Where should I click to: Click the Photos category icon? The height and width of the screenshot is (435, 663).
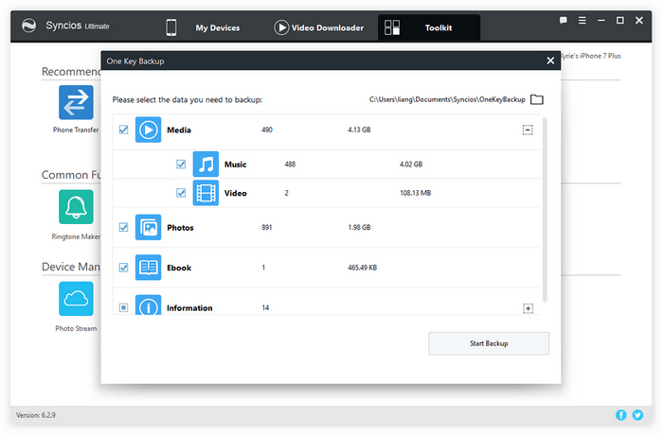point(148,228)
